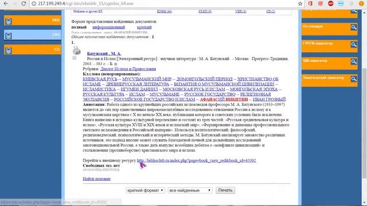Open the author link Батунский, М. А.
367x206 pixels.
(x=104, y=53)
